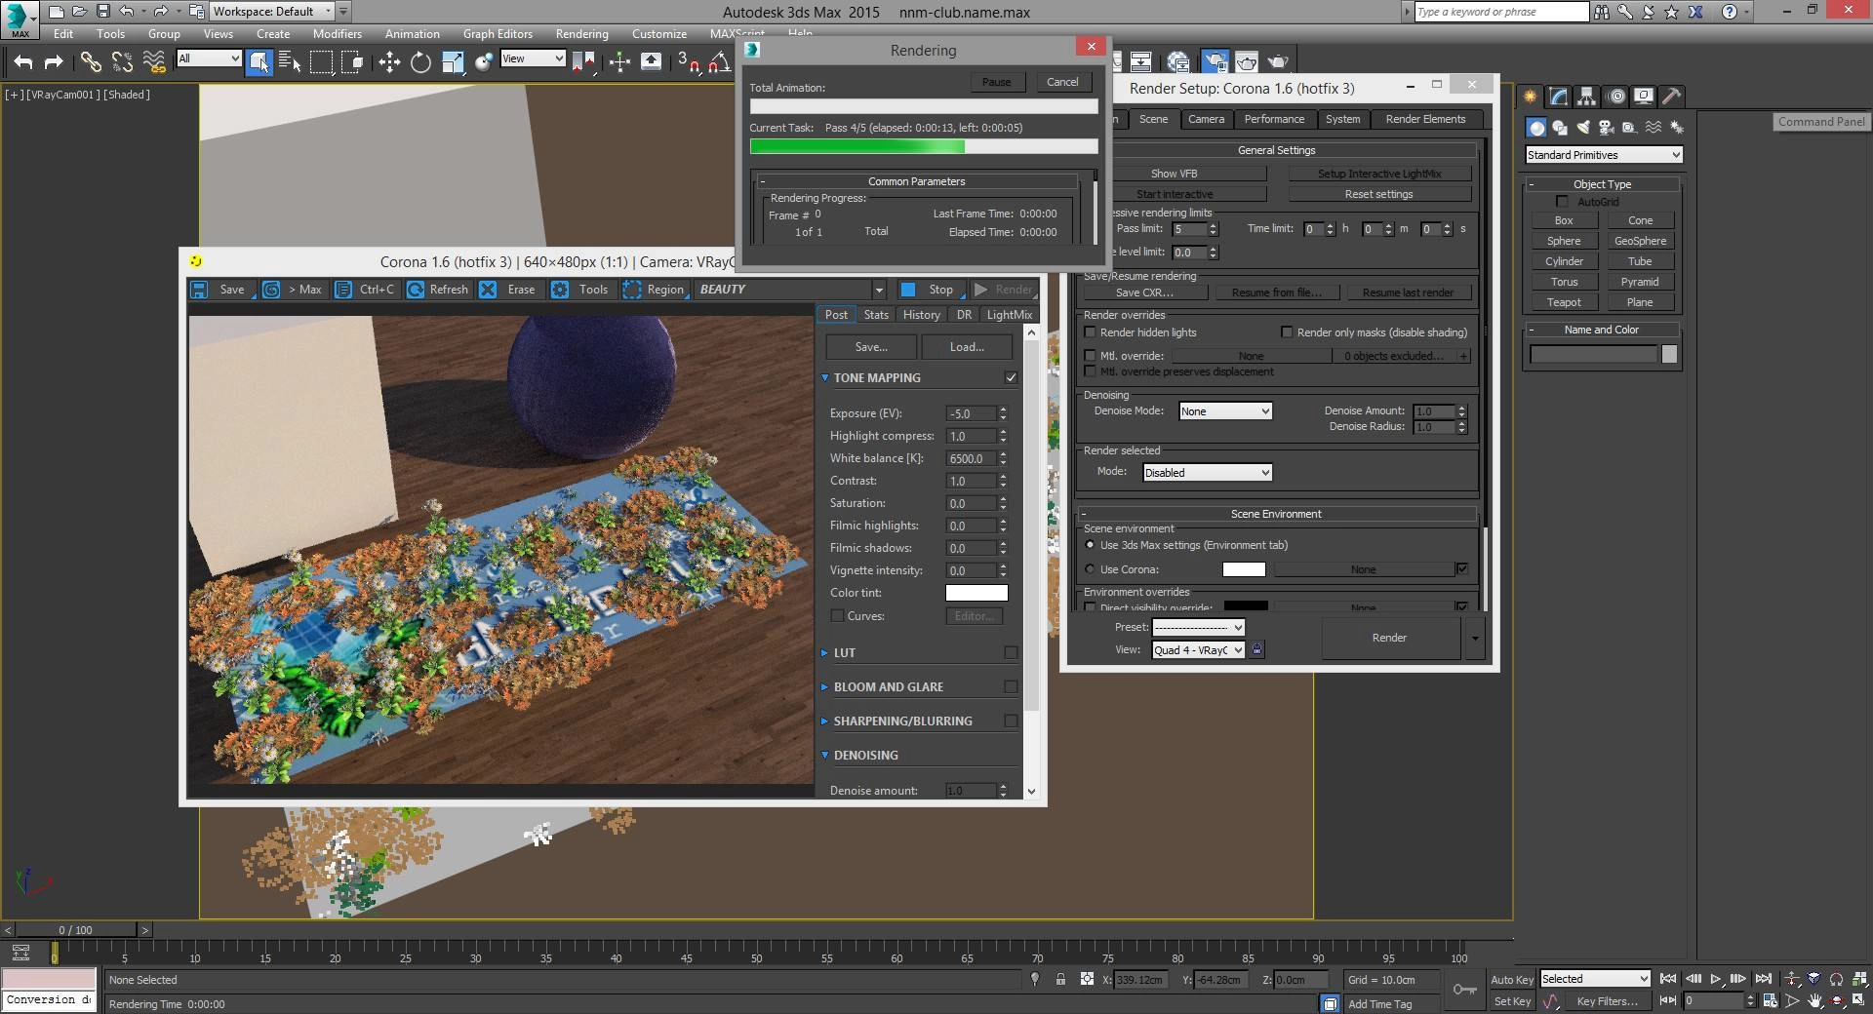
Task: Toggle the Curves checkbox
Action: [837, 616]
